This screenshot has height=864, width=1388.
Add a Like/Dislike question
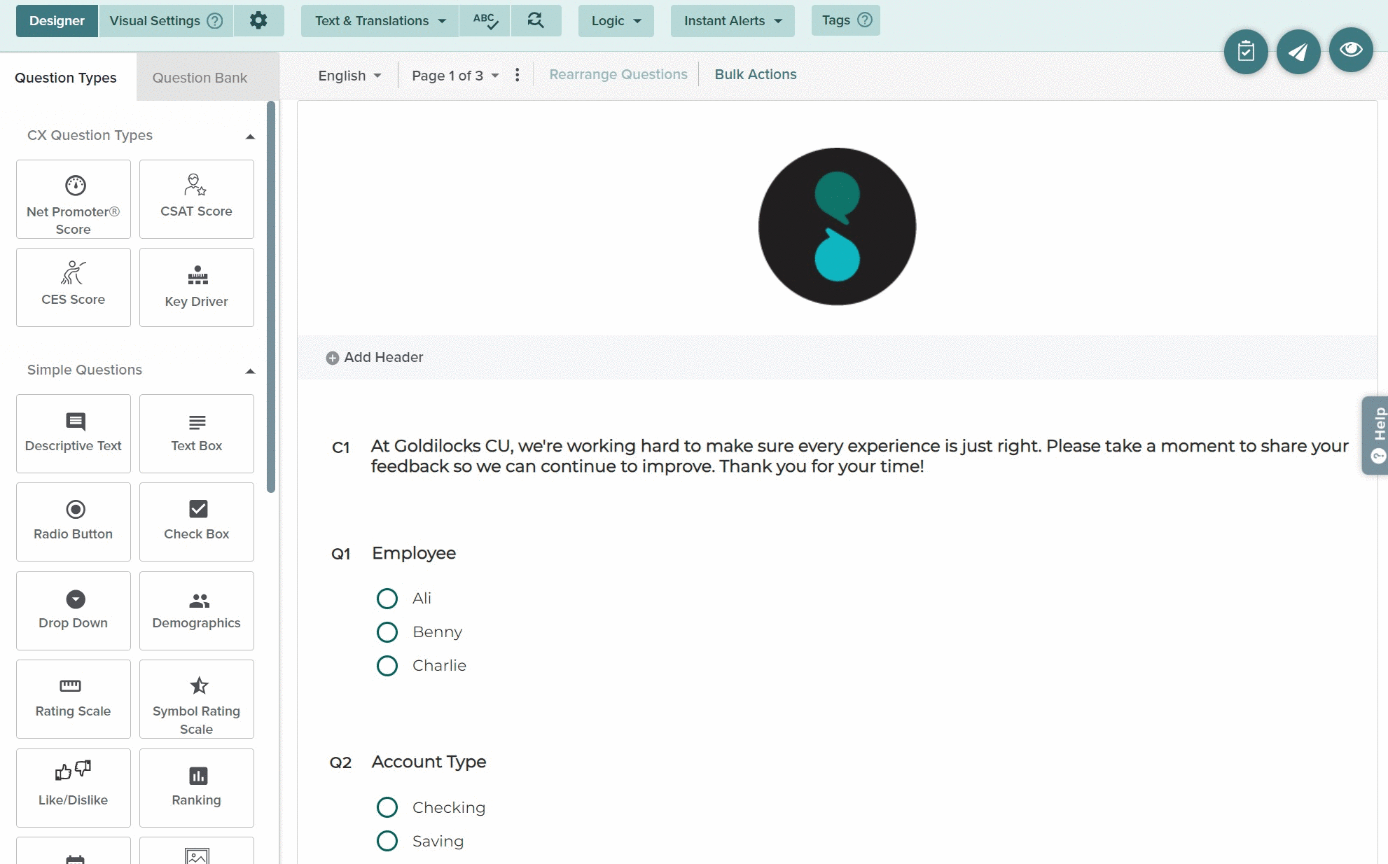click(74, 788)
